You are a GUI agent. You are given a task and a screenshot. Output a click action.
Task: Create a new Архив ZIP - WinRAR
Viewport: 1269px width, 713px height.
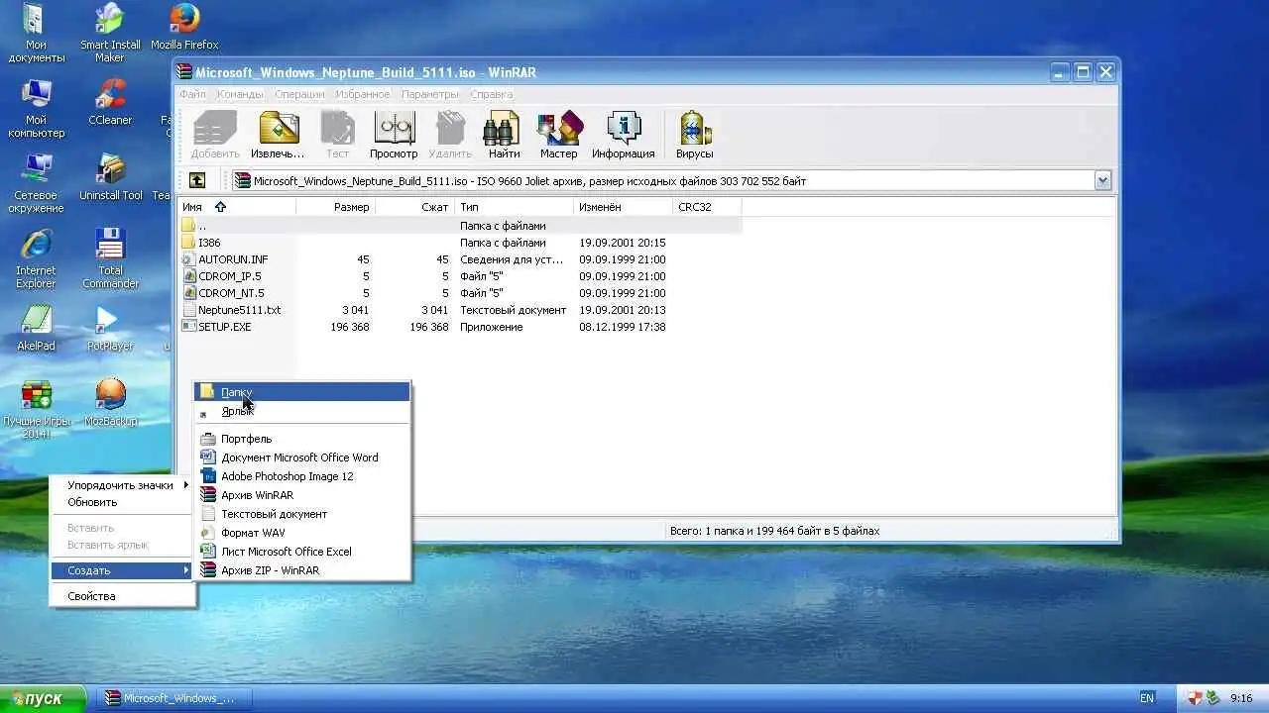pyautogui.click(x=301, y=570)
